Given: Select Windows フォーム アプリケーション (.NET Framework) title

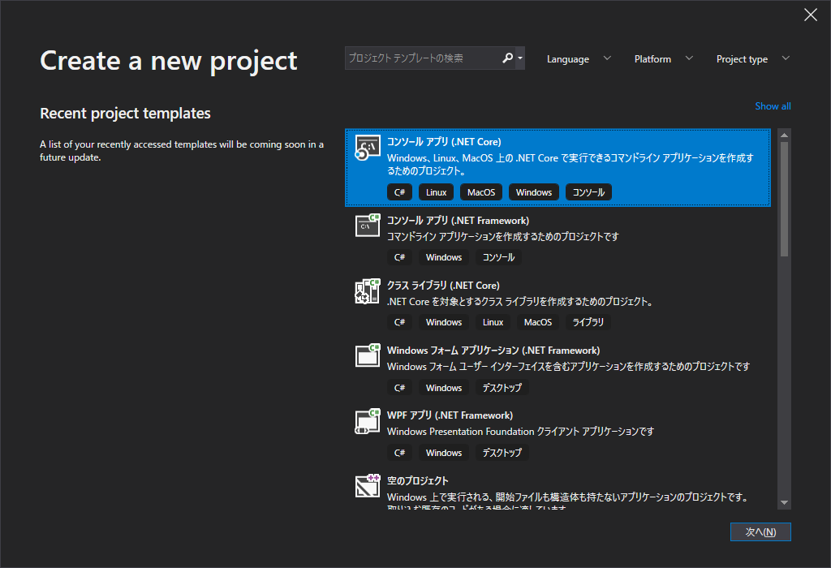Looking at the screenshot, I should click(493, 351).
